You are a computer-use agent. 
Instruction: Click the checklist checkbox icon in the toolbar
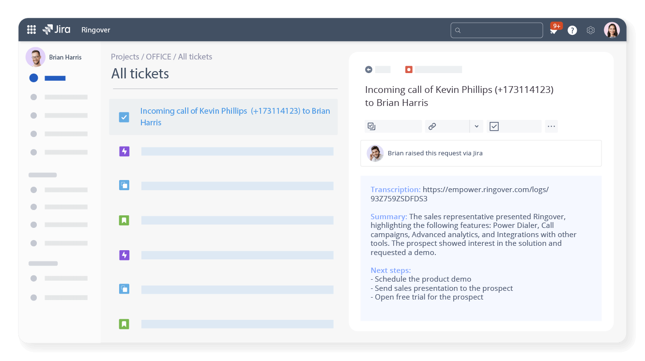[x=494, y=126]
